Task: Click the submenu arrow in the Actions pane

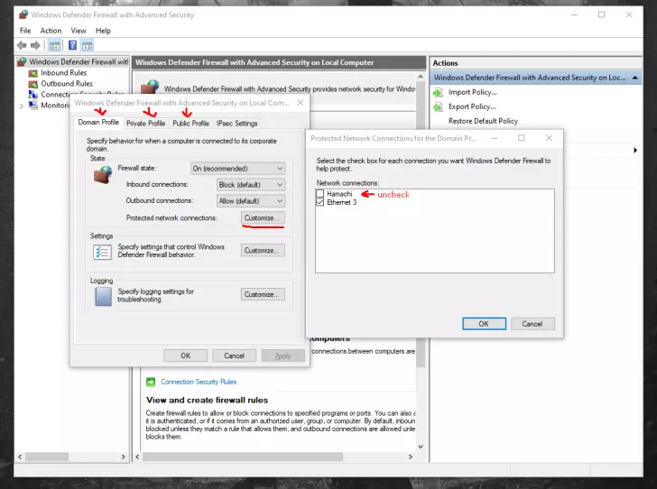Action: click(635, 151)
